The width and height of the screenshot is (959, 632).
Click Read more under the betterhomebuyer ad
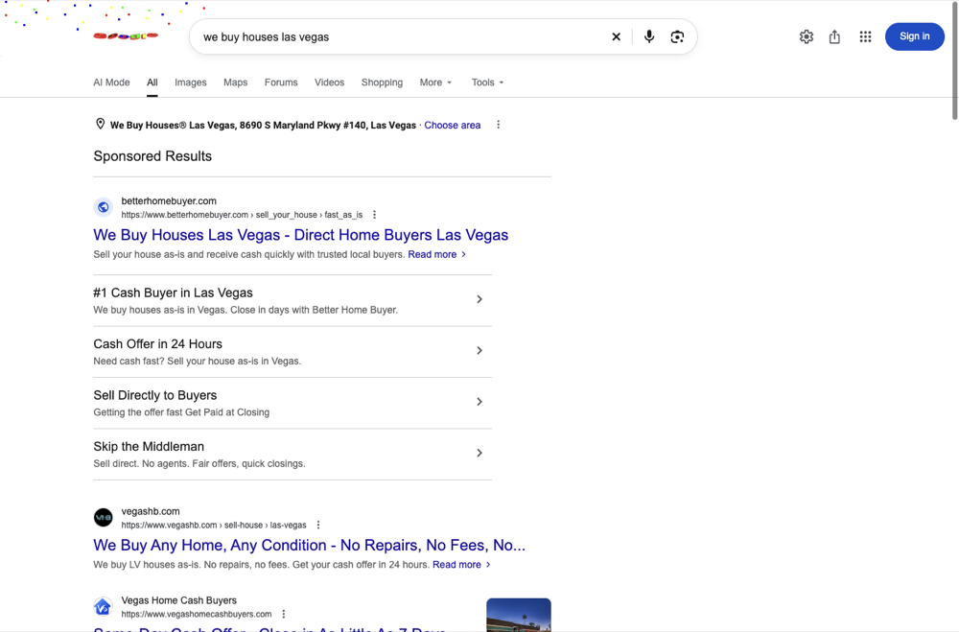click(436, 254)
